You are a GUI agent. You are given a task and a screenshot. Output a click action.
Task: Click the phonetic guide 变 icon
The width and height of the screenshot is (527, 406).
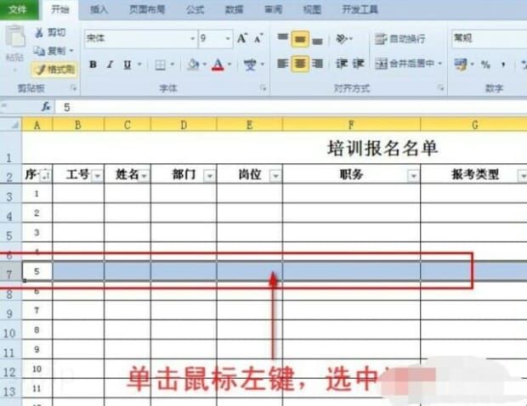250,65
